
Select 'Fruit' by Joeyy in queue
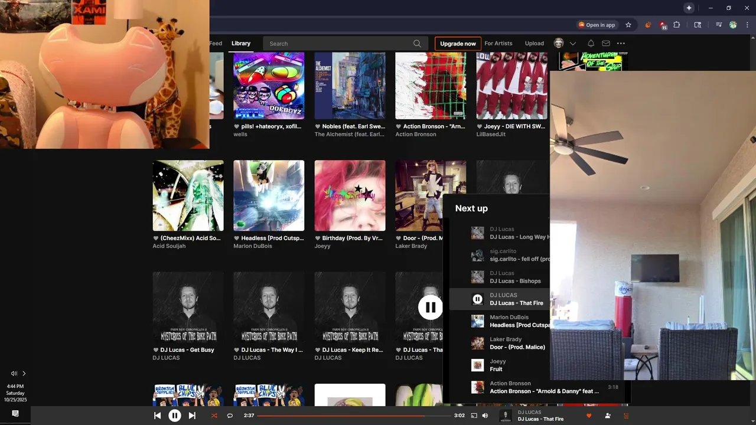(x=499, y=365)
